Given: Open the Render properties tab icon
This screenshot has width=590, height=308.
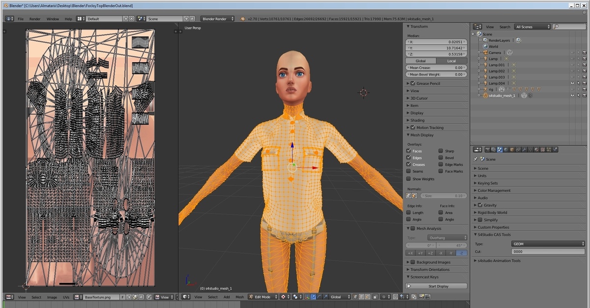Looking at the screenshot, I should pos(488,150).
